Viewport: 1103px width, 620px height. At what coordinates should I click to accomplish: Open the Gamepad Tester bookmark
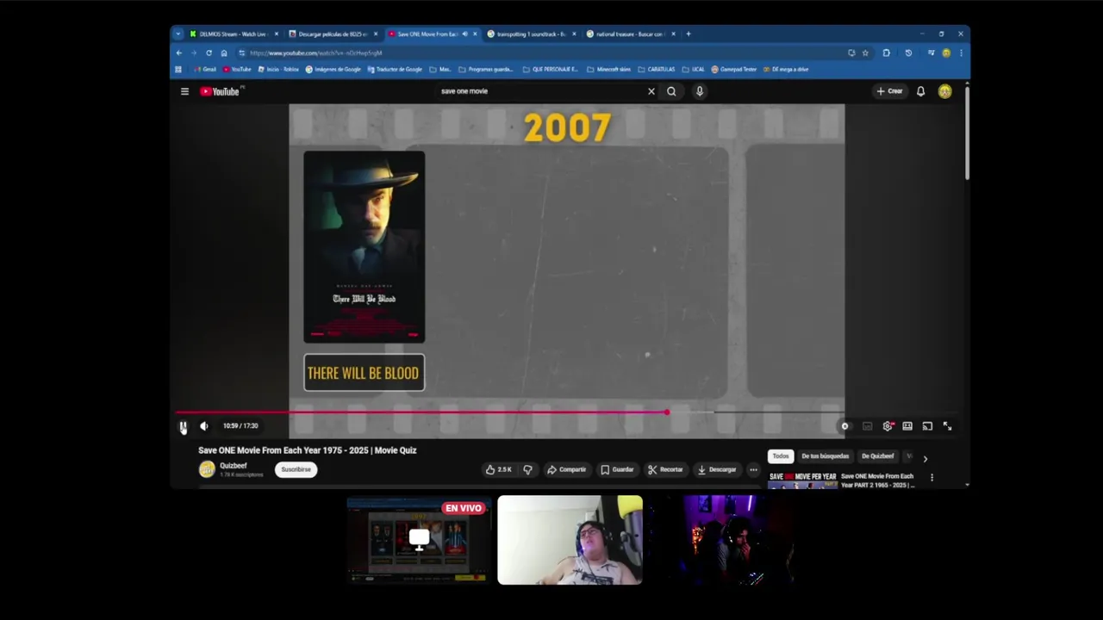[734, 69]
